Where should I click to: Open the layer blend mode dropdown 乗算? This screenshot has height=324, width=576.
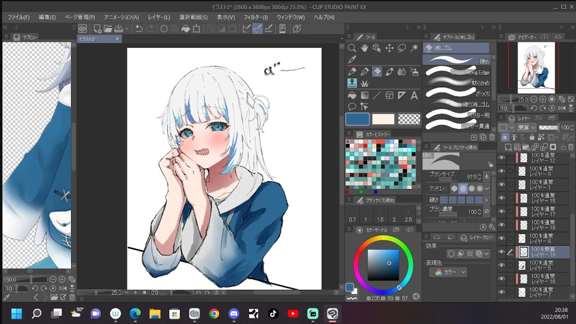527,127
